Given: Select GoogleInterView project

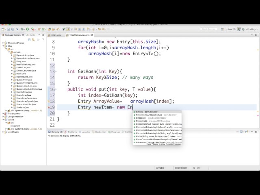Looking at the screenshot, I should pyautogui.click(x=15, y=117).
